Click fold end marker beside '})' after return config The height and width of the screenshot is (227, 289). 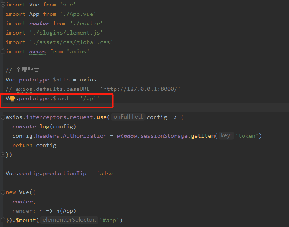3,155
